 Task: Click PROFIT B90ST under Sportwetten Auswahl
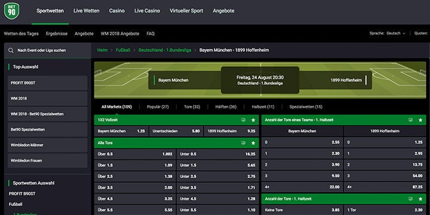22,193
